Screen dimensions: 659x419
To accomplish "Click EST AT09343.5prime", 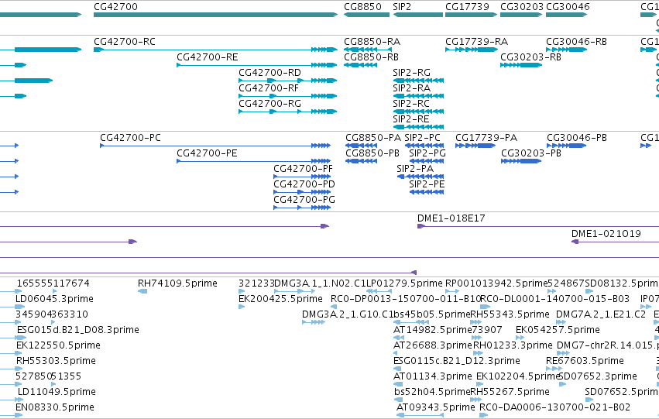I will coord(420,415).
